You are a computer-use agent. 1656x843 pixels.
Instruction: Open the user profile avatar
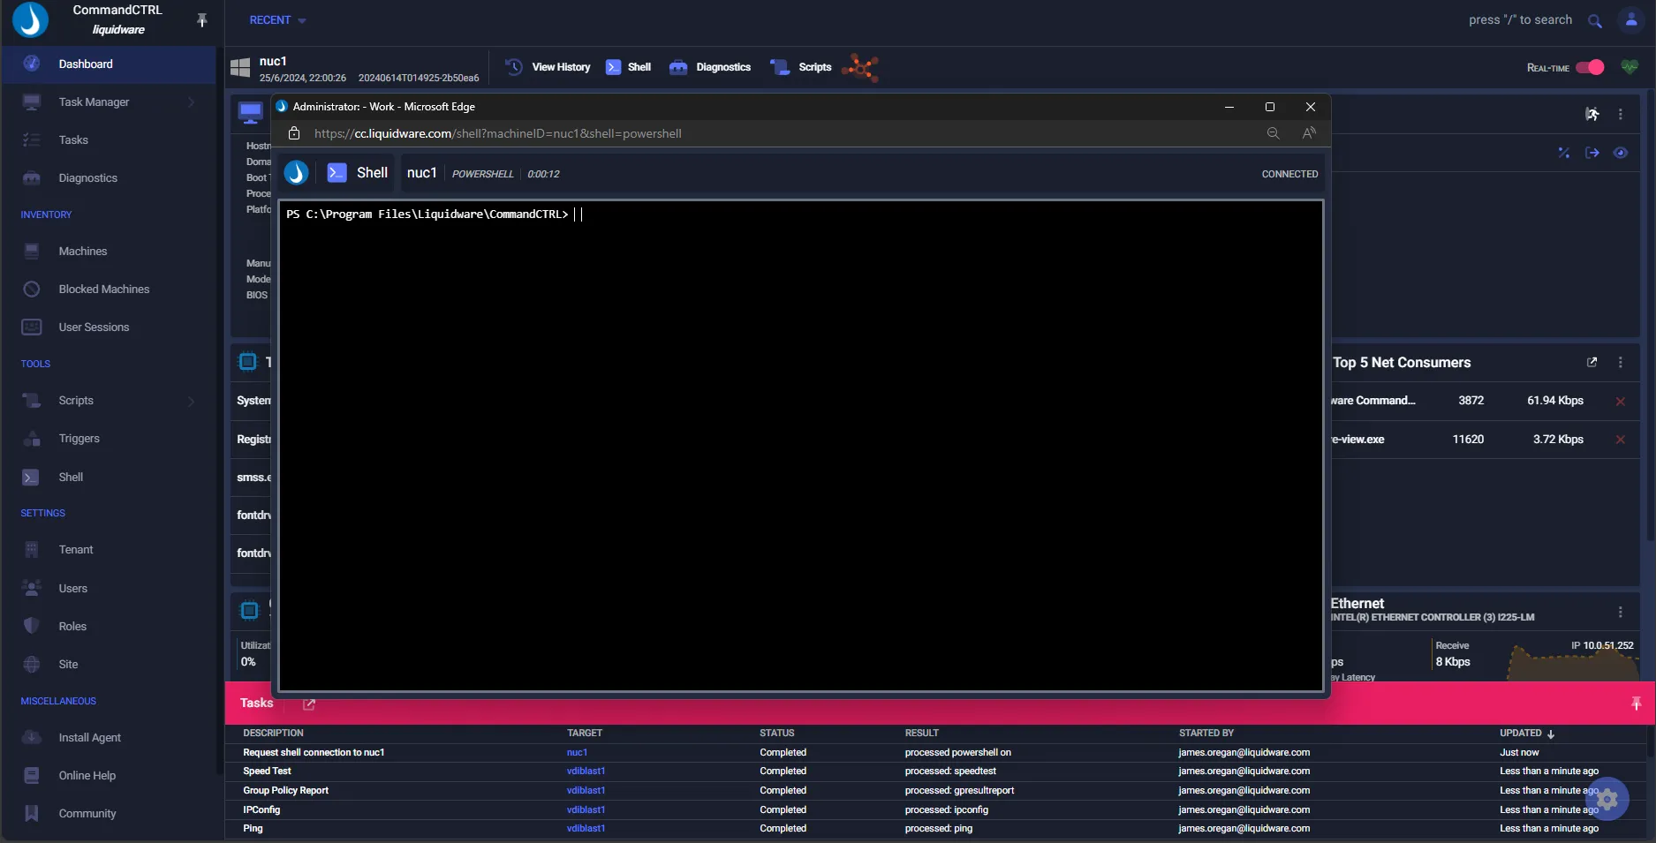[x=1631, y=20]
